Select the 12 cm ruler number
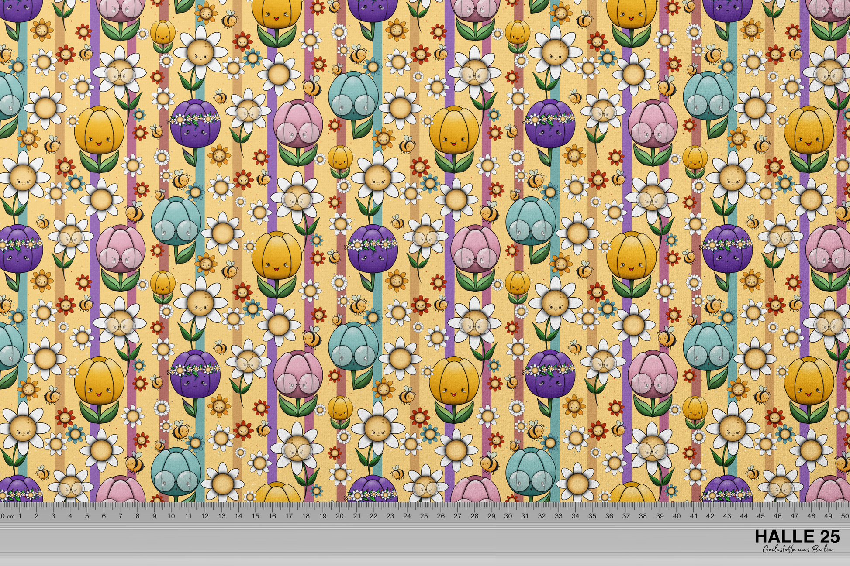This screenshot has height=566, width=850. pyautogui.click(x=204, y=516)
